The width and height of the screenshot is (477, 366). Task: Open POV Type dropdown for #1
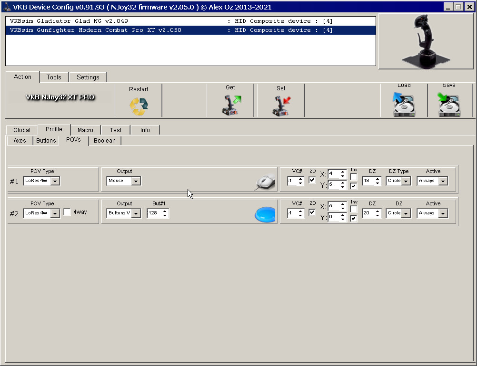pyautogui.click(x=55, y=181)
